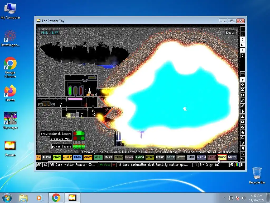Select the INSL element
The image size is (270, 203).
[191, 158]
